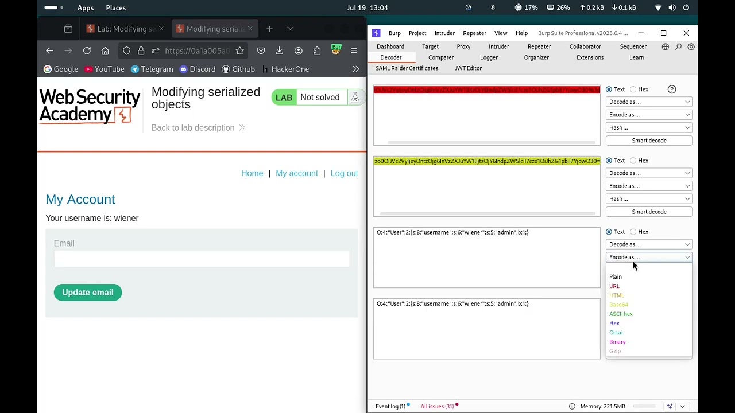Click Burp Suite logo icon in title bar
The height and width of the screenshot is (413, 735).
click(376, 33)
